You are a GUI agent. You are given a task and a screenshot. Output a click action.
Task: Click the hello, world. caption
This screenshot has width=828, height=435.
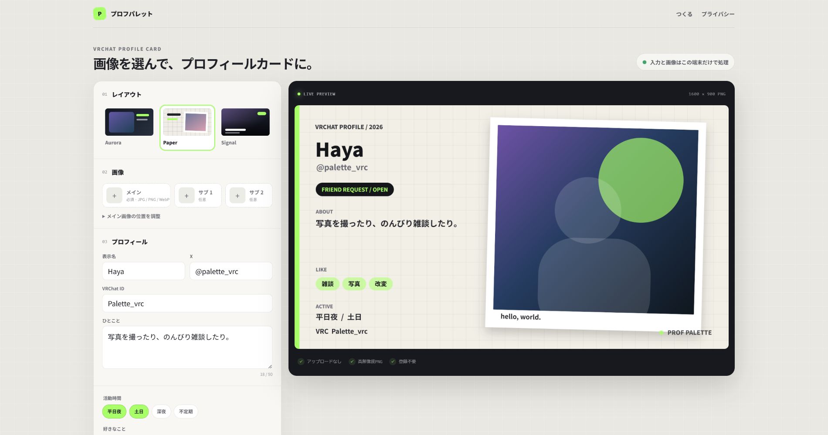[521, 317]
